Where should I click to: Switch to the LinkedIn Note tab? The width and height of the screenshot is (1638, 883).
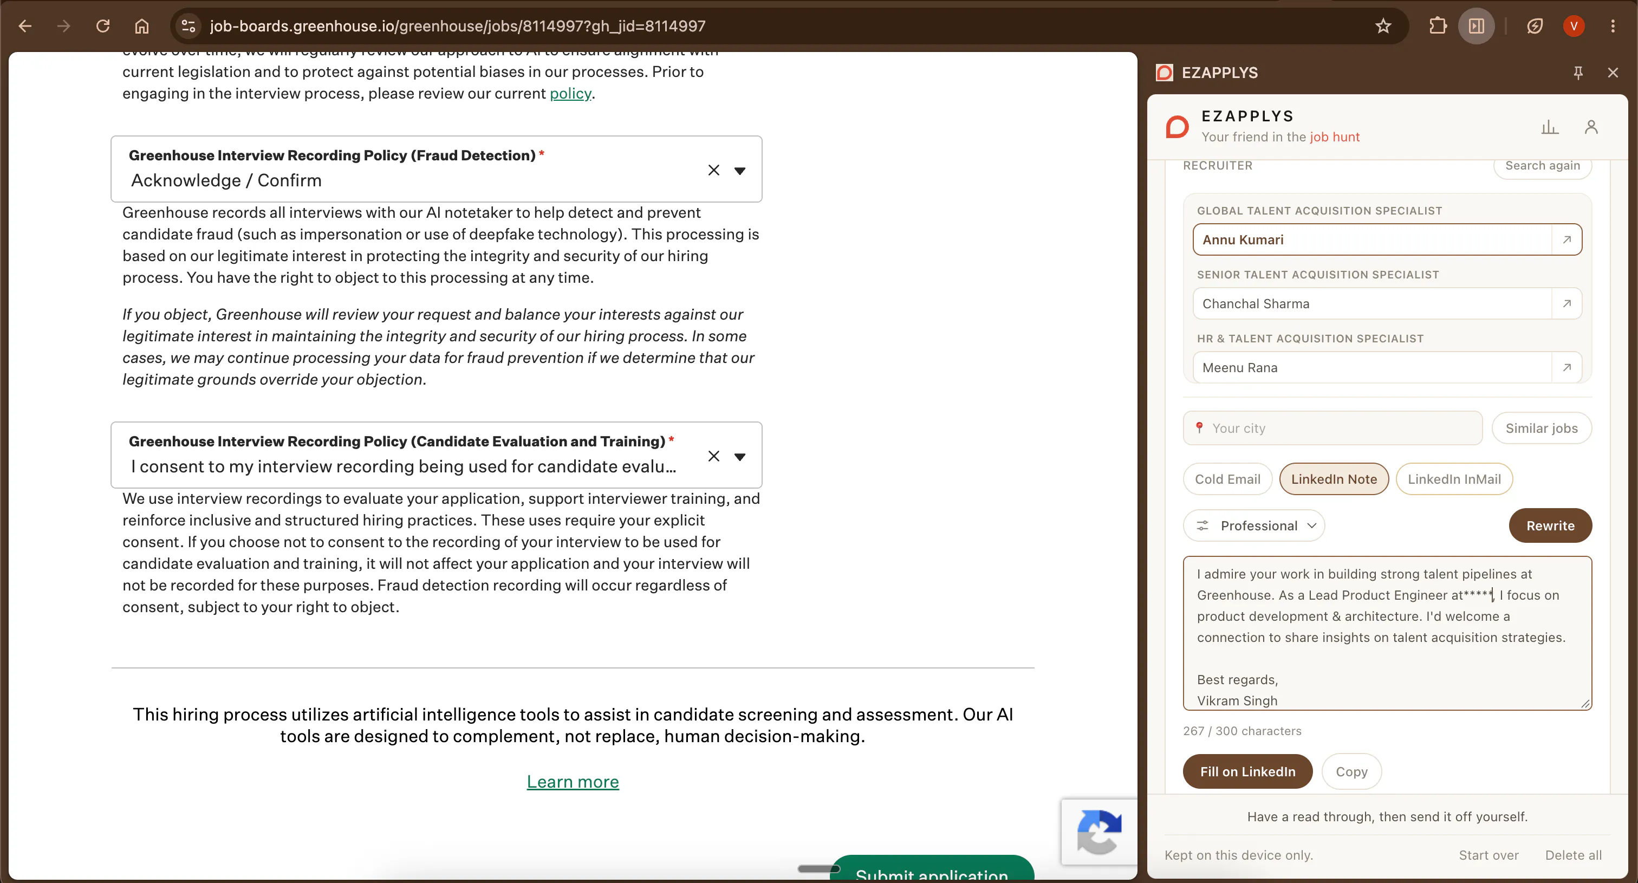click(1334, 479)
